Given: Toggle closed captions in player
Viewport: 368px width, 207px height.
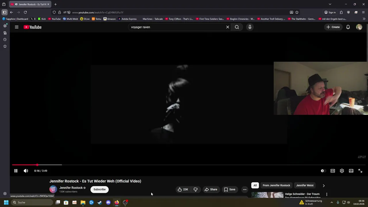Looking at the screenshot, I should coord(333,171).
